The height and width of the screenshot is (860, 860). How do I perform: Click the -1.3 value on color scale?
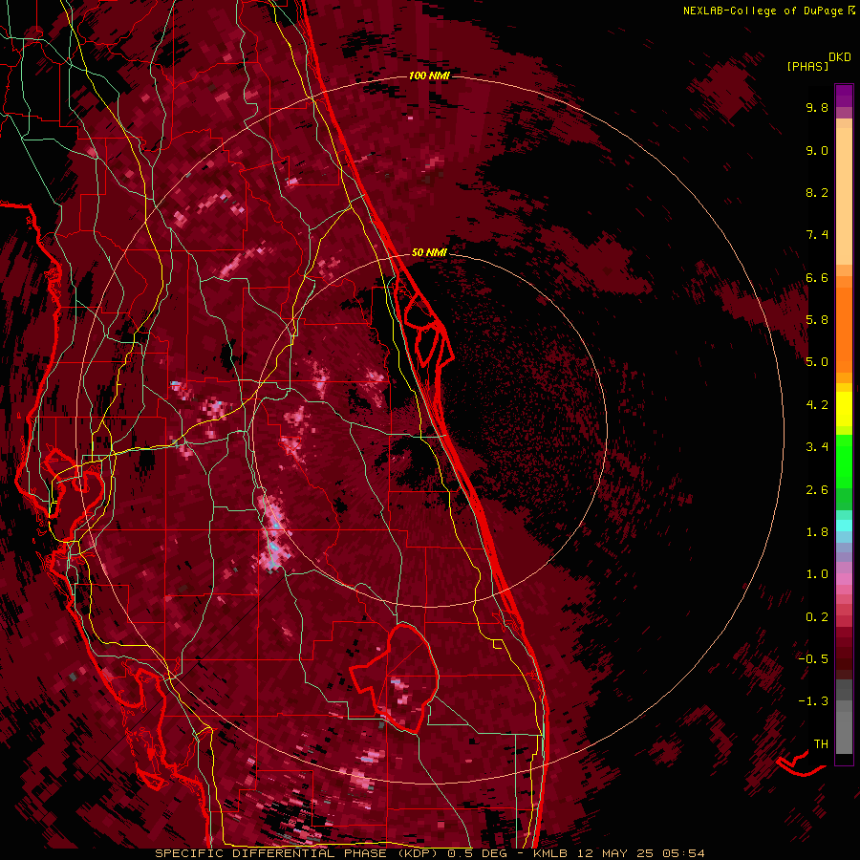pyautogui.click(x=813, y=701)
